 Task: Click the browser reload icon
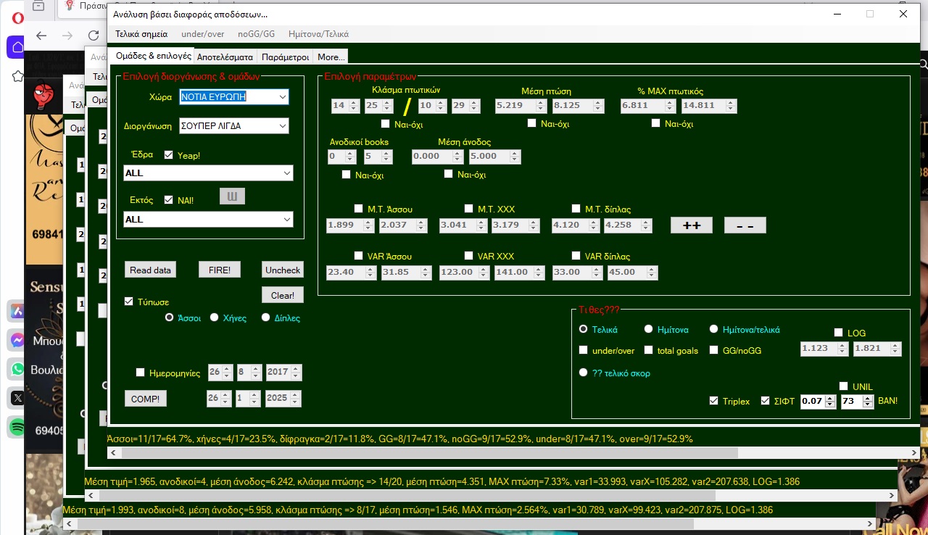(x=94, y=36)
